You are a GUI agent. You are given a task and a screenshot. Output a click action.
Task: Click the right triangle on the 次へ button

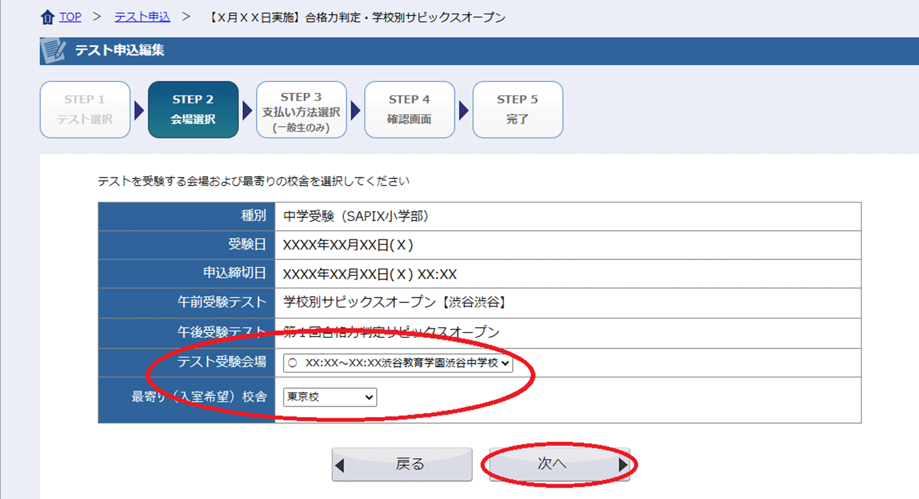point(622,465)
